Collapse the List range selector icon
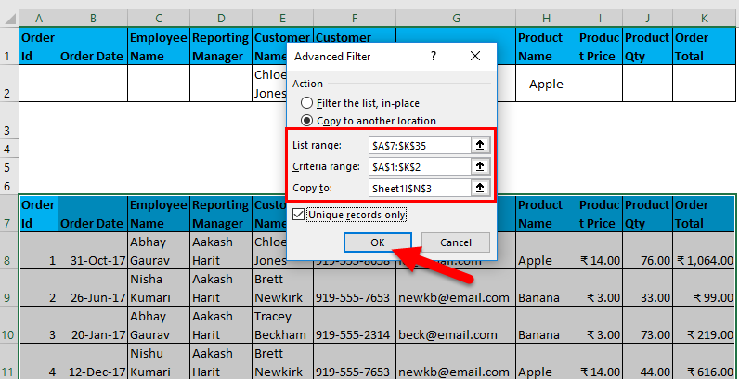This screenshot has height=379, width=739. coord(480,145)
